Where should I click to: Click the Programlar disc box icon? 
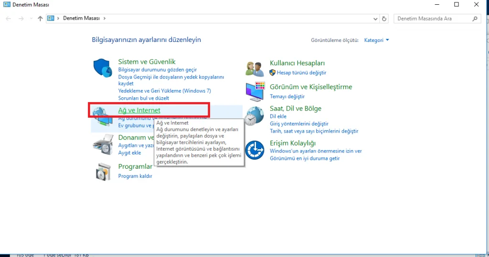point(103,171)
